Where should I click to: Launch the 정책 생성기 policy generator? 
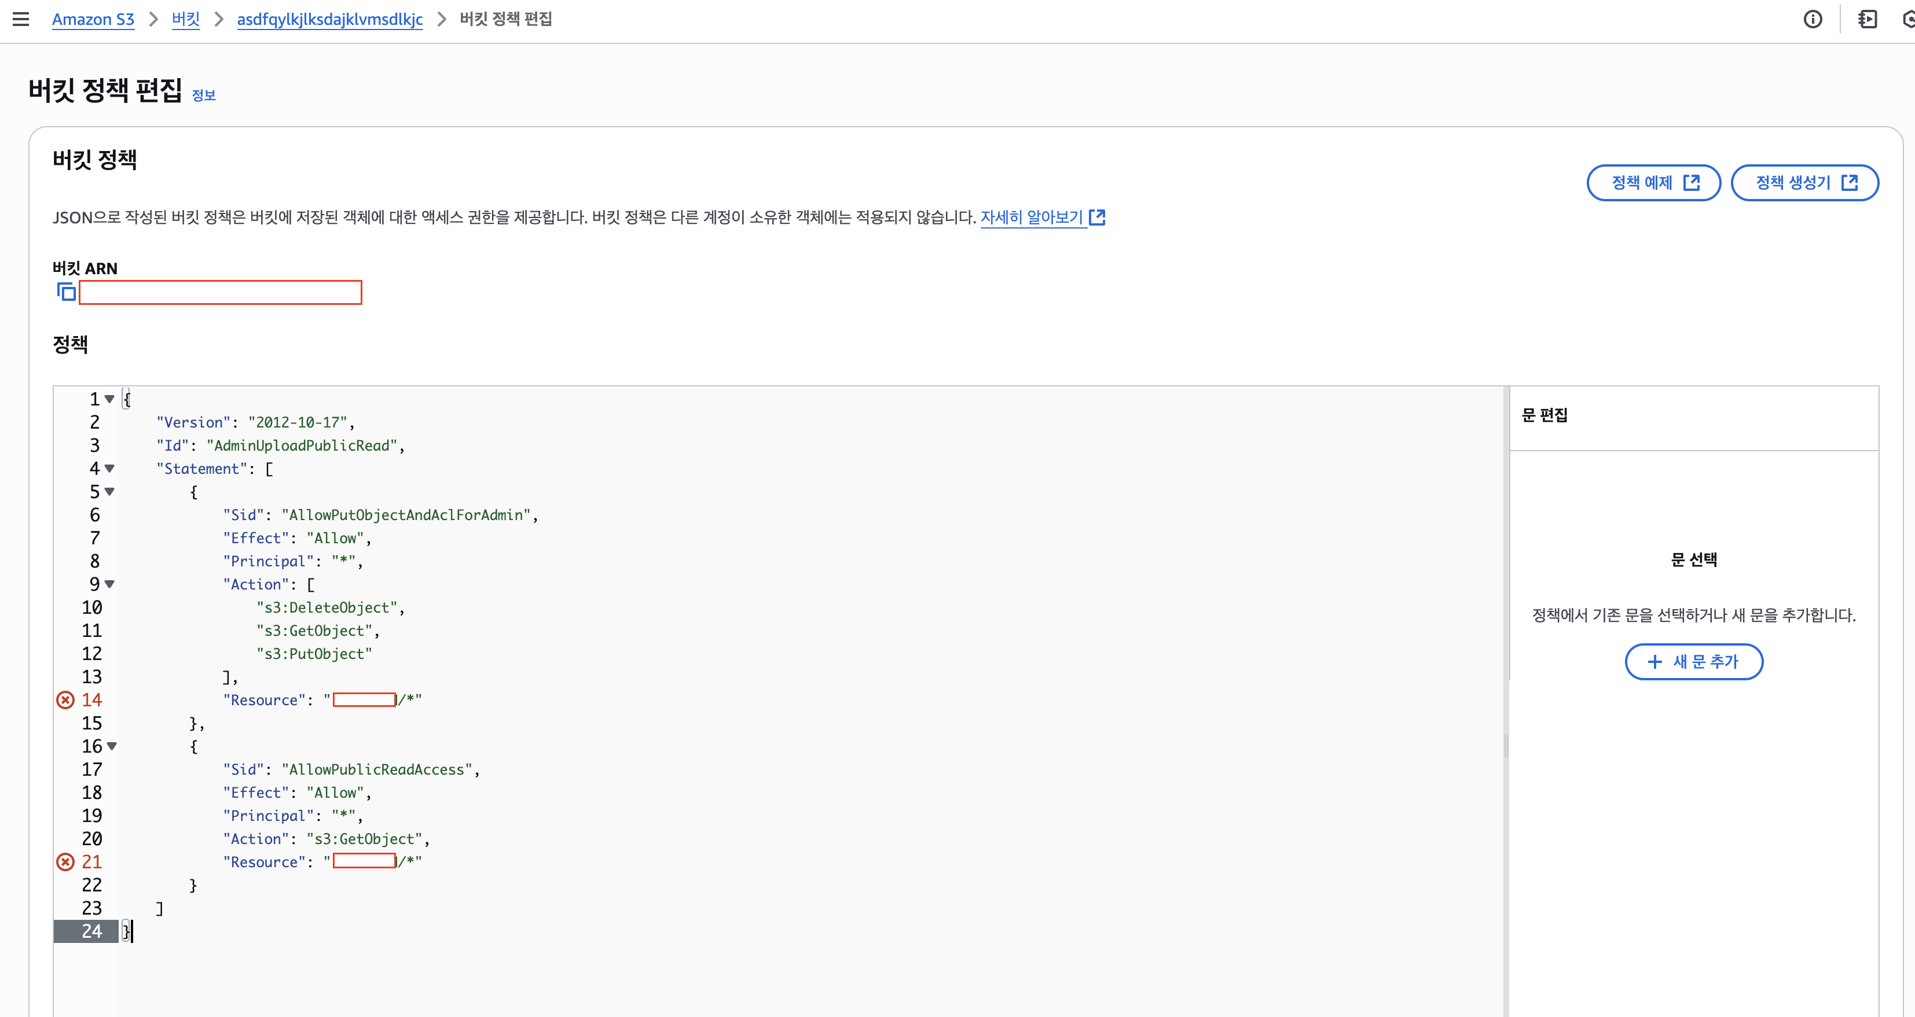(x=1804, y=183)
